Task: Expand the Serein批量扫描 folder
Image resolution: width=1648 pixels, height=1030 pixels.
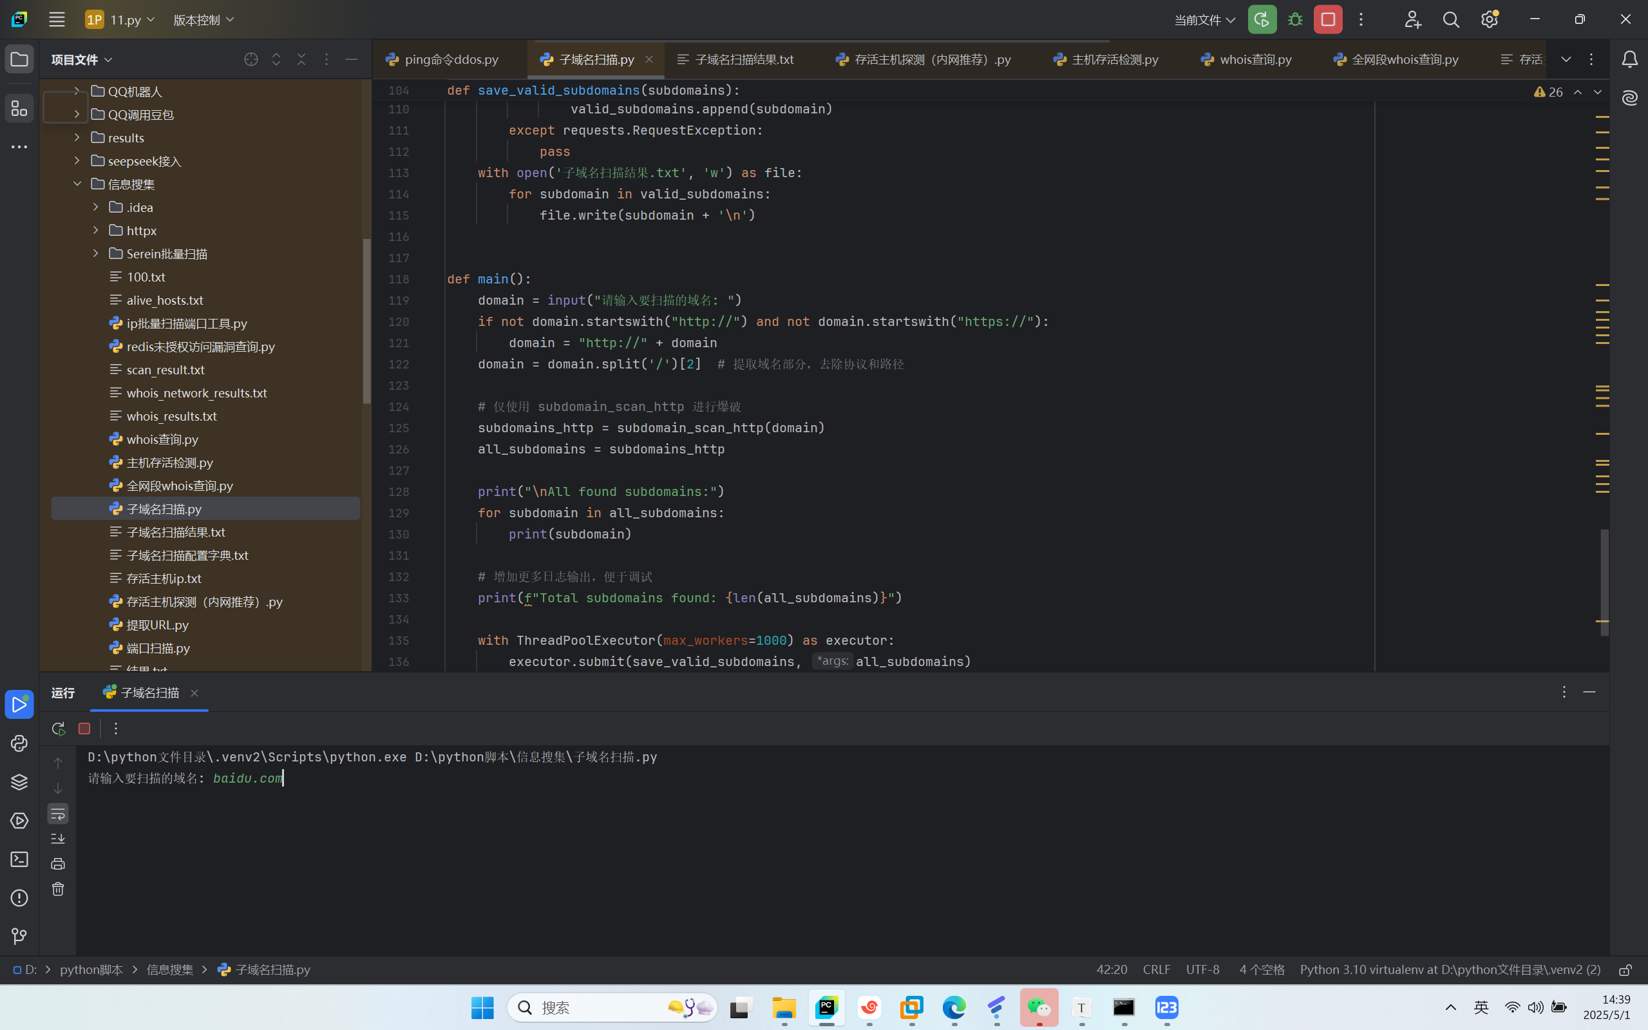Action: click(x=95, y=253)
